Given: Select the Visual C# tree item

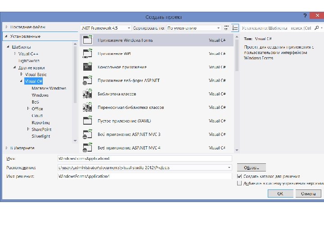Looking at the screenshot, I should coord(33,81).
